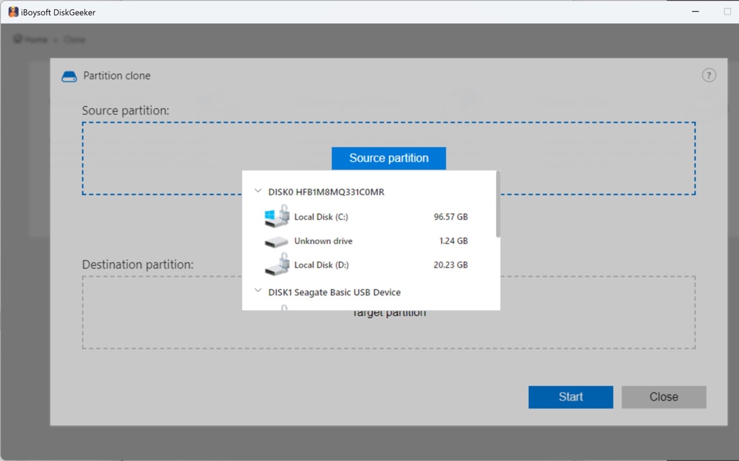Click the dropdown list scrollbar
This screenshot has height=461, width=739.
coord(498,205)
